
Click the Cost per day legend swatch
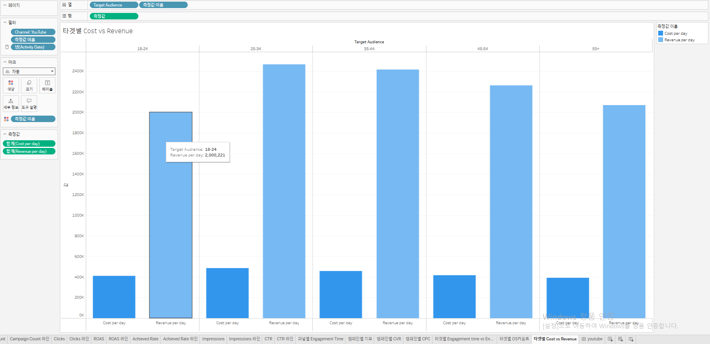[x=661, y=34]
